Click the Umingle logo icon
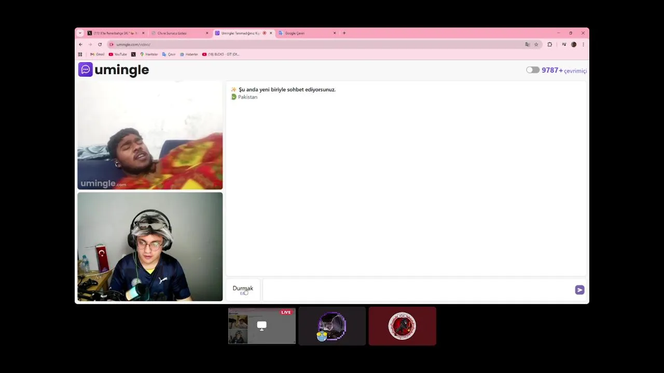Image resolution: width=664 pixels, height=373 pixels. click(86, 69)
